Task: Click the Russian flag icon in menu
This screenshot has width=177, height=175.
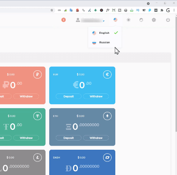Action: pyautogui.click(x=94, y=43)
